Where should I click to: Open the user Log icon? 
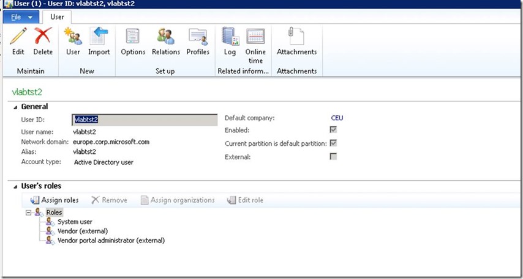coord(230,37)
